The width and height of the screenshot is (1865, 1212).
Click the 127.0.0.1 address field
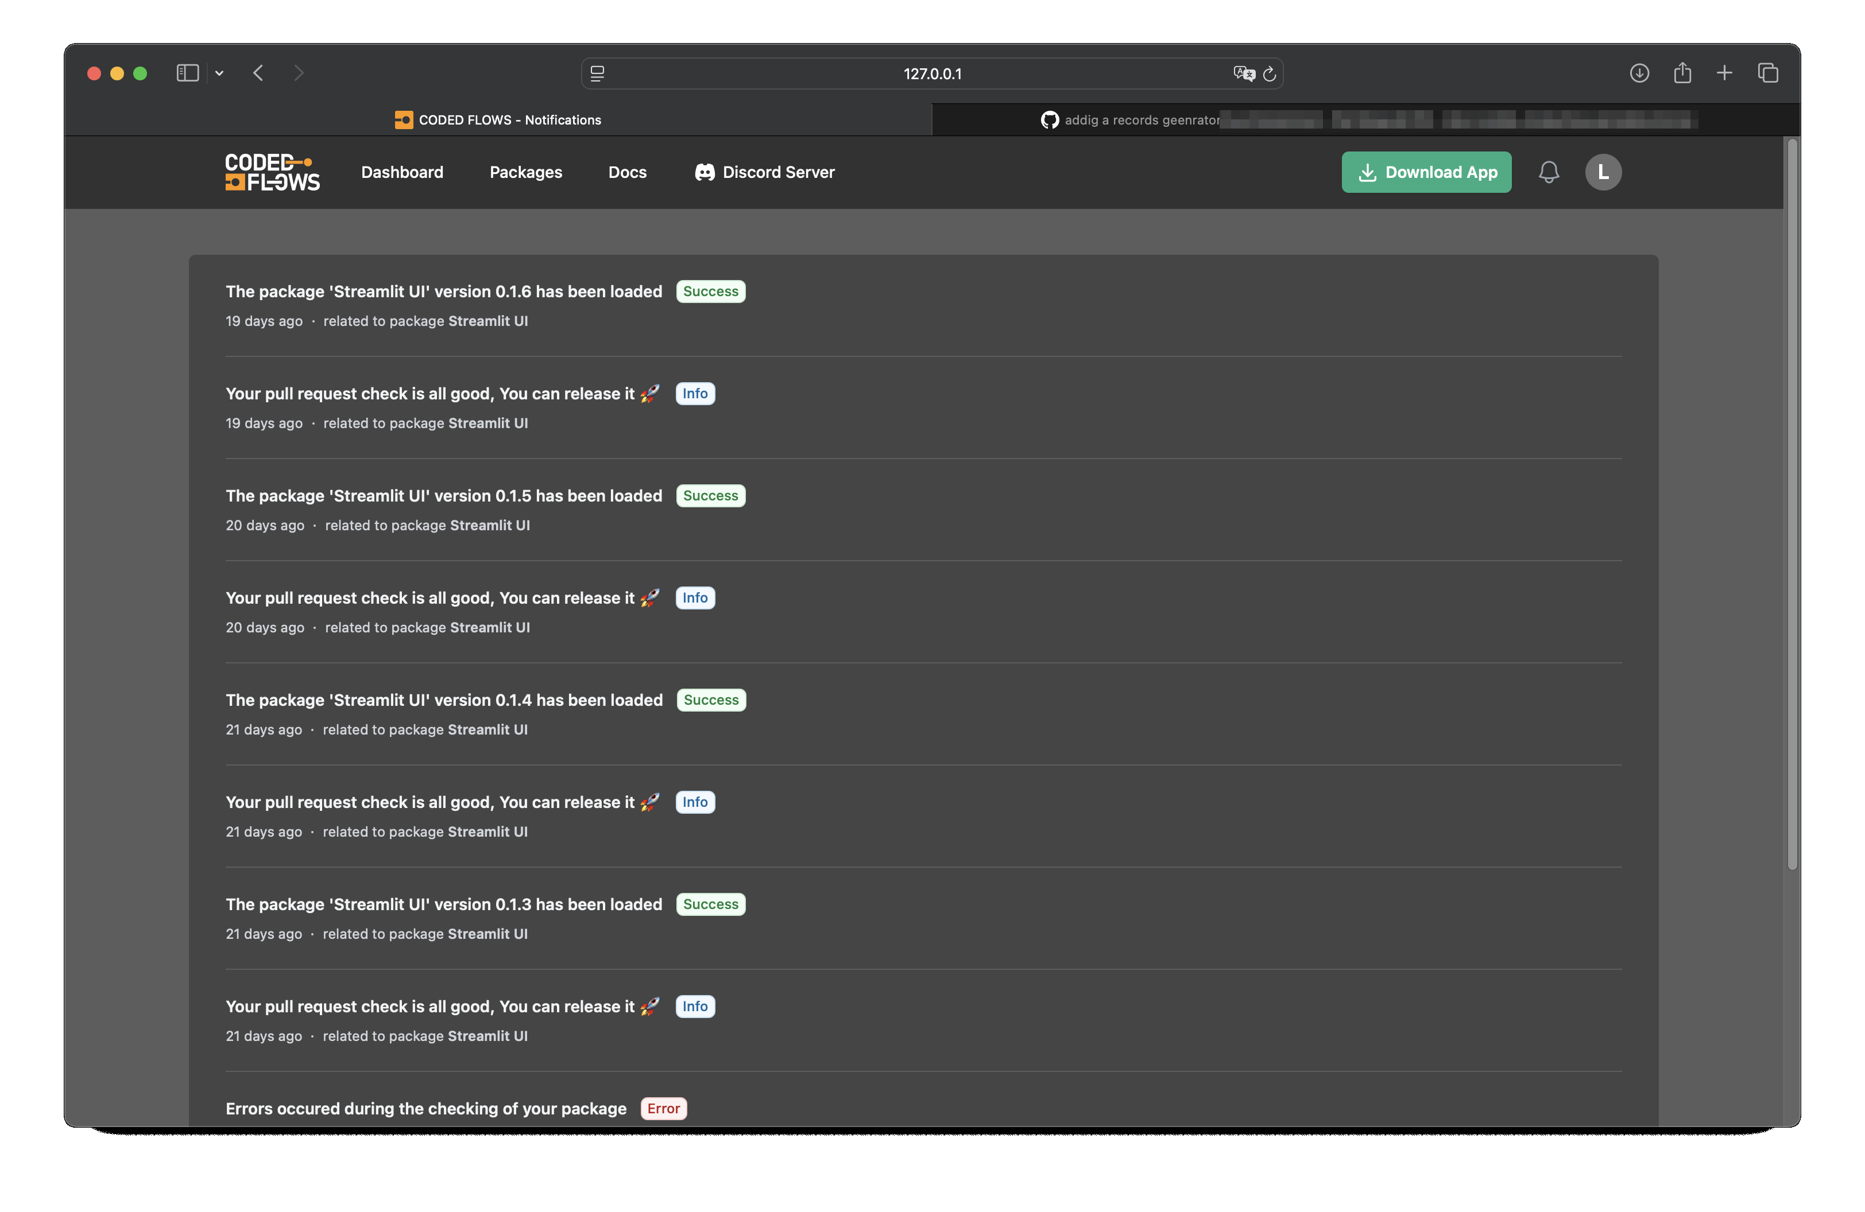click(932, 73)
